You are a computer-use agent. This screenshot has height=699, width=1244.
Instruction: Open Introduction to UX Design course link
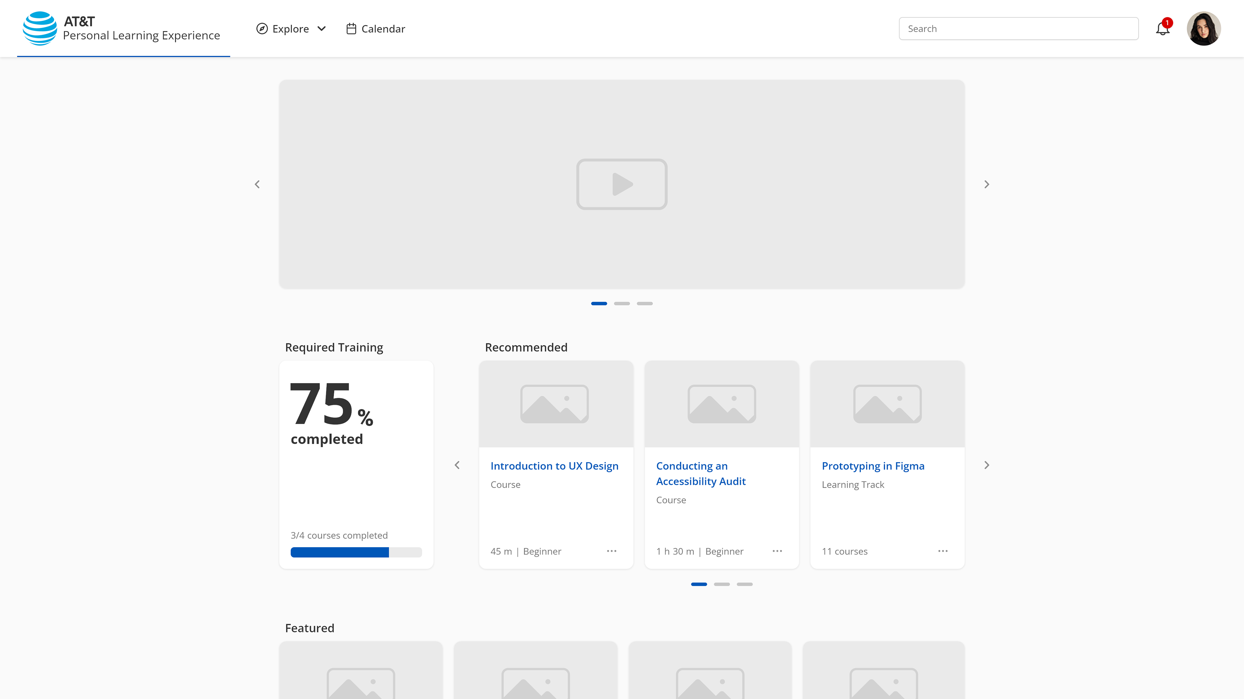554,466
